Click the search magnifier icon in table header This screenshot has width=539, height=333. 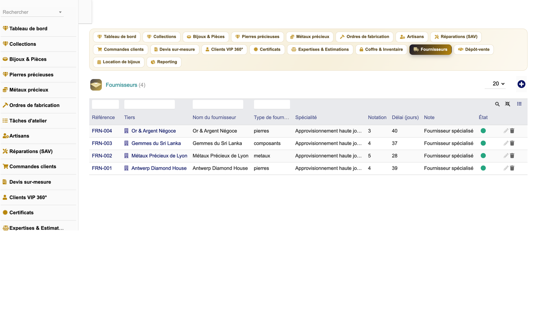click(x=497, y=104)
